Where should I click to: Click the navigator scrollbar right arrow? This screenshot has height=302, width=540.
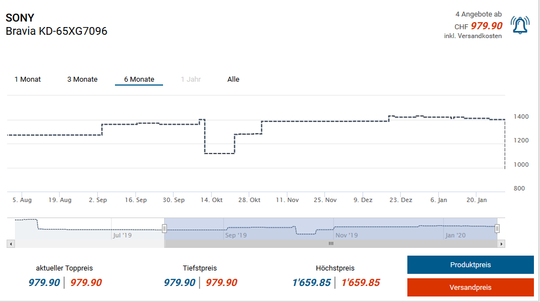click(x=501, y=243)
